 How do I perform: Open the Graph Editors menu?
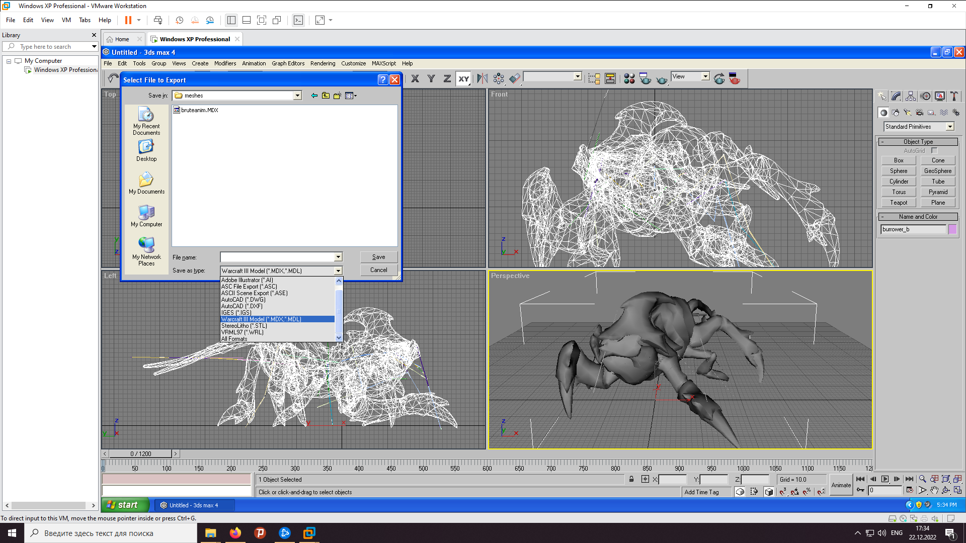point(288,63)
